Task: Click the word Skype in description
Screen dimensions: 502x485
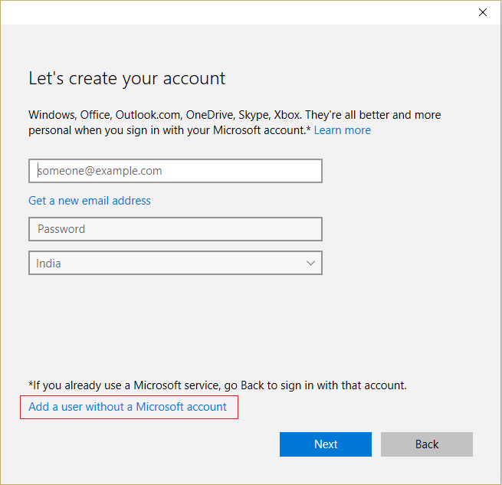Action: [x=254, y=115]
